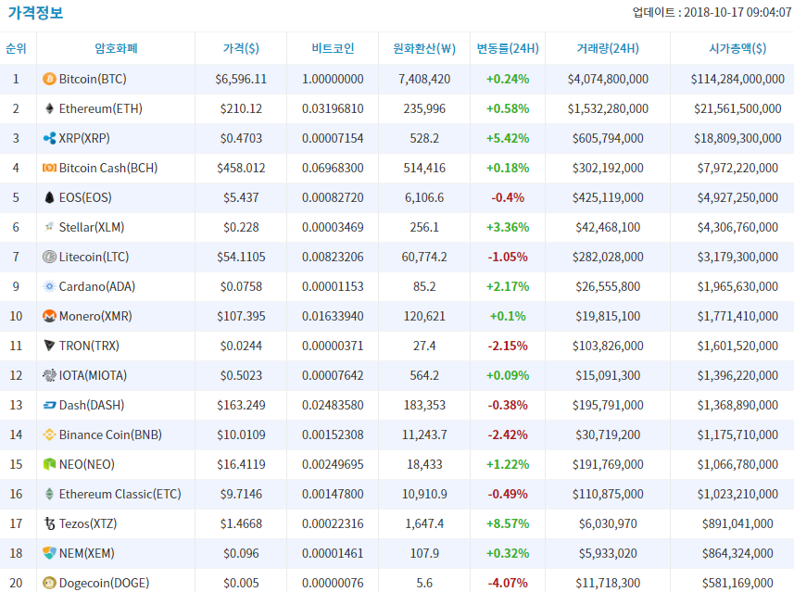Click the Stellar rocket logo icon
794x592 pixels.
(49, 227)
